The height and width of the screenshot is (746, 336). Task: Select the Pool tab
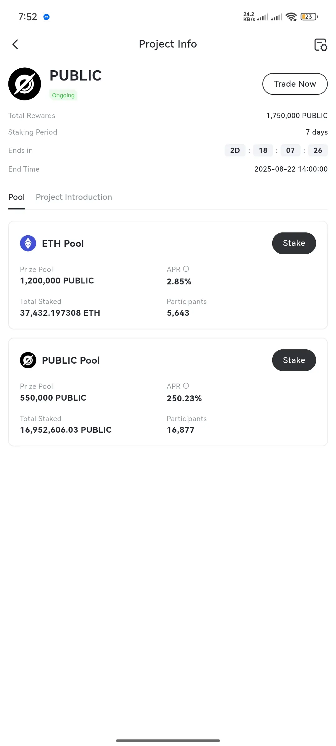(16, 197)
